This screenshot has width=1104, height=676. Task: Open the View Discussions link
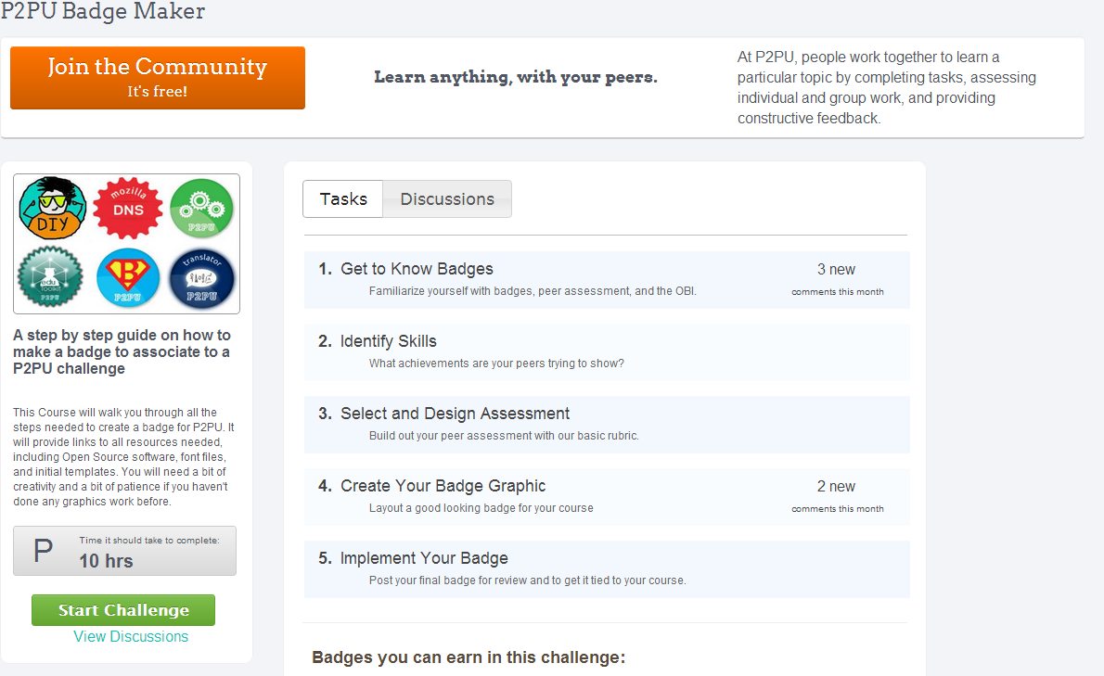(131, 637)
